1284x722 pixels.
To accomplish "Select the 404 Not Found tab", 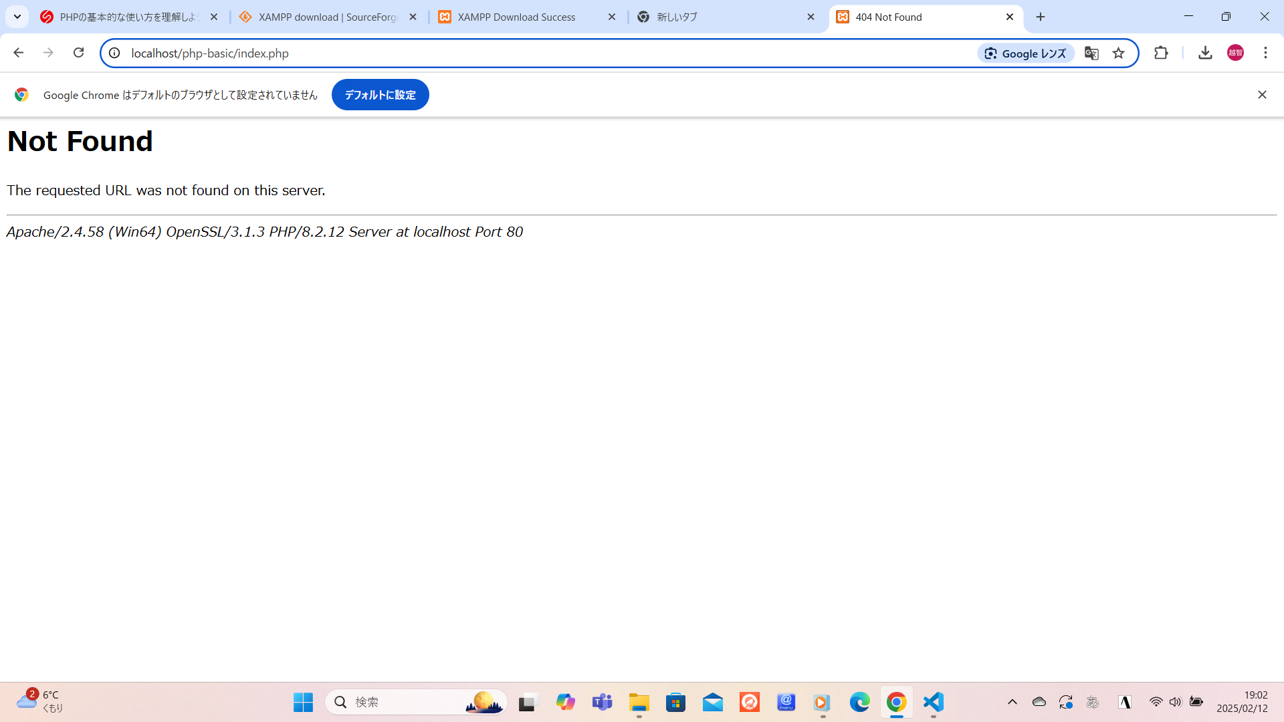I will tap(926, 17).
